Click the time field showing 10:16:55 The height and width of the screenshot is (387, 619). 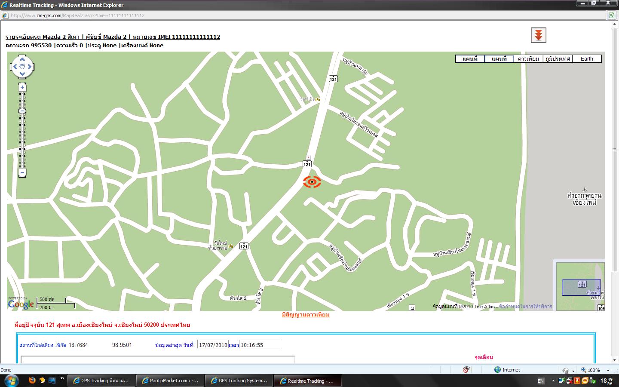click(260, 345)
